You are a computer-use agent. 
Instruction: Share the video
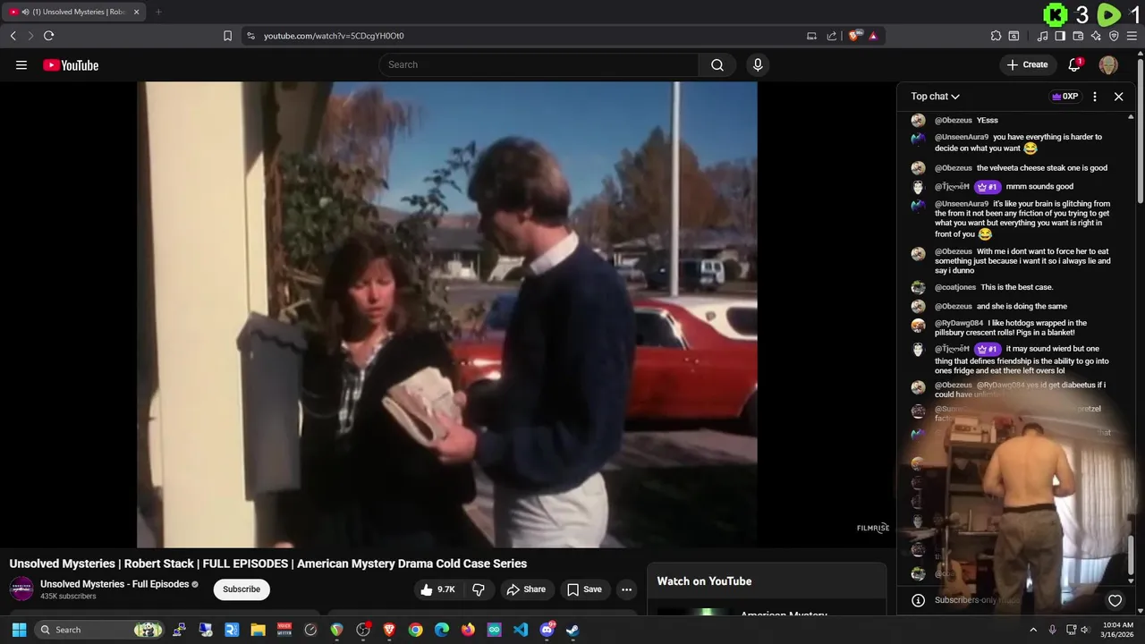pyautogui.click(x=526, y=589)
